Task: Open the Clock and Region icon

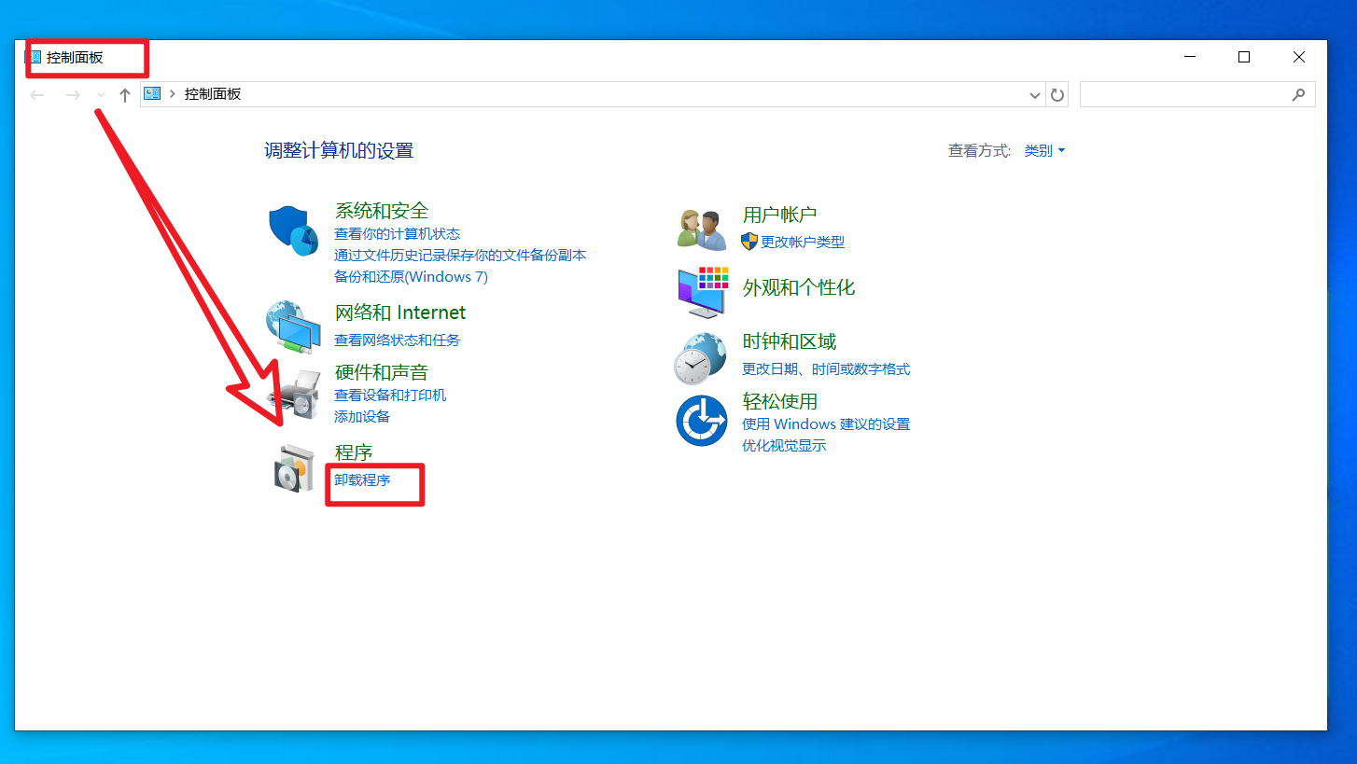Action: click(x=700, y=358)
